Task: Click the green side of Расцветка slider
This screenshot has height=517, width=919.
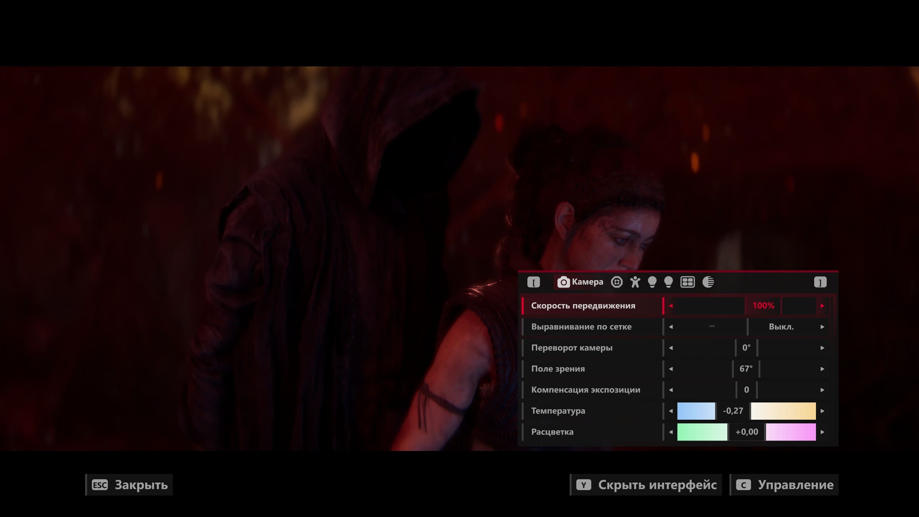Action: (x=702, y=432)
